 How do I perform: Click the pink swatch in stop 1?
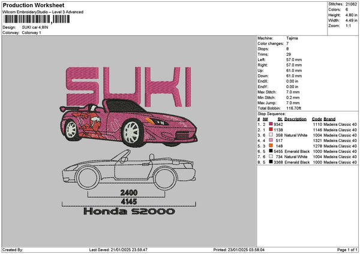click(271, 124)
